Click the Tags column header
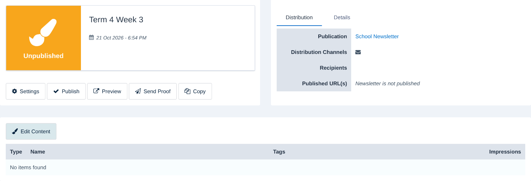Screen dimensions: 531x181 tap(279, 152)
